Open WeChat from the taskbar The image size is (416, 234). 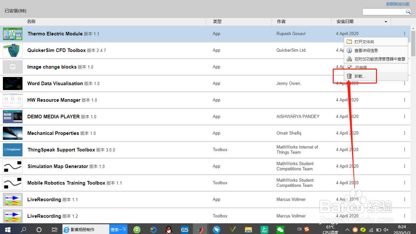coord(280,229)
